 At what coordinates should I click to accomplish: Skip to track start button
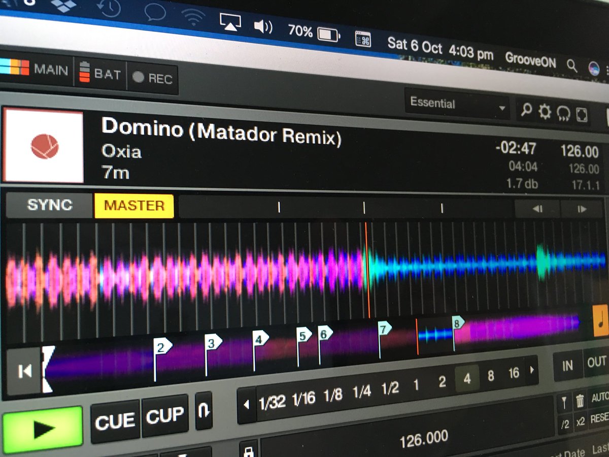[x=24, y=372]
